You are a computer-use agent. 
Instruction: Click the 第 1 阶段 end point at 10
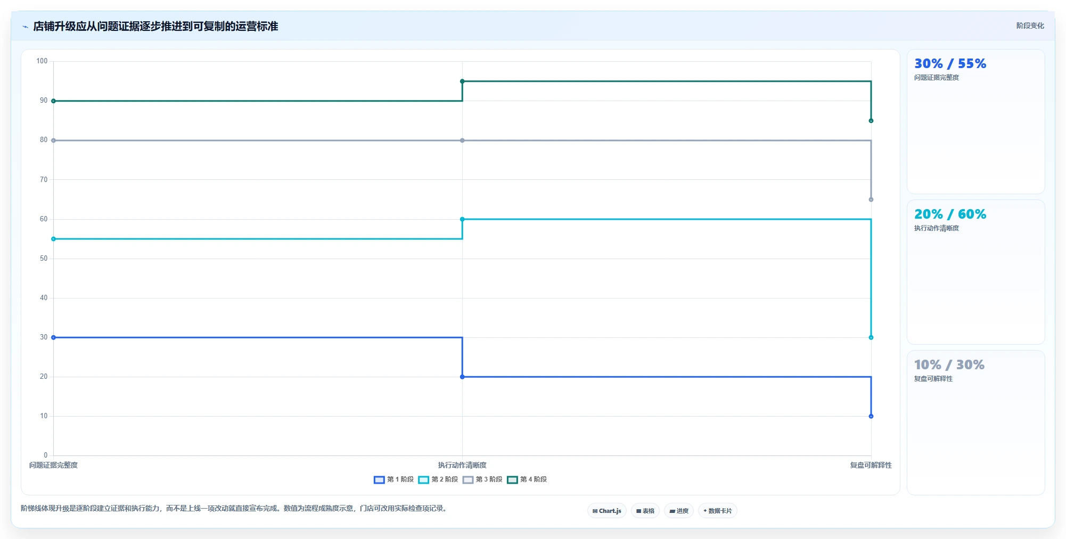click(x=871, y=416)
